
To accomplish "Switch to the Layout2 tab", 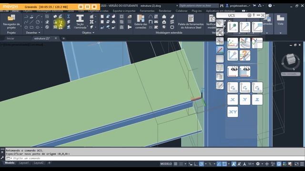I will 39,163.
